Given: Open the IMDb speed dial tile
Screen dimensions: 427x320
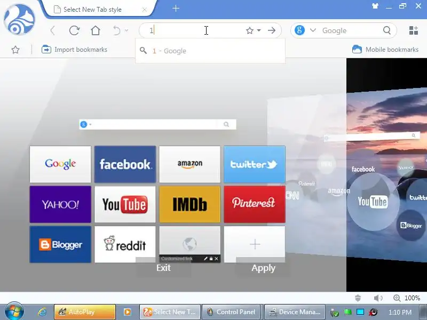Looking at the screenshot, I should click(x=190, y=204).
